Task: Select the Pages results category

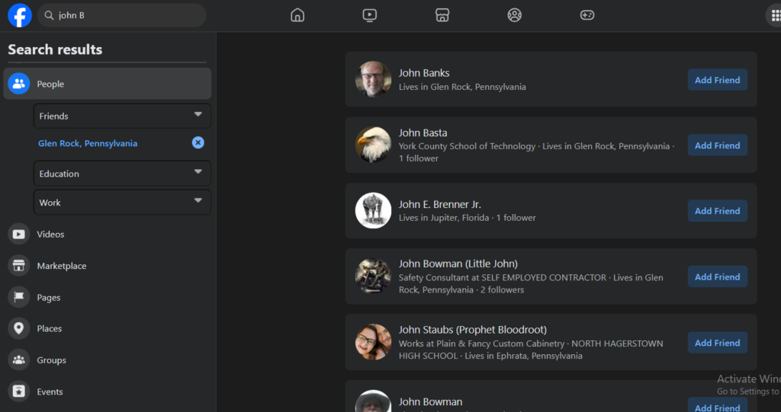Action: point(108,297)
